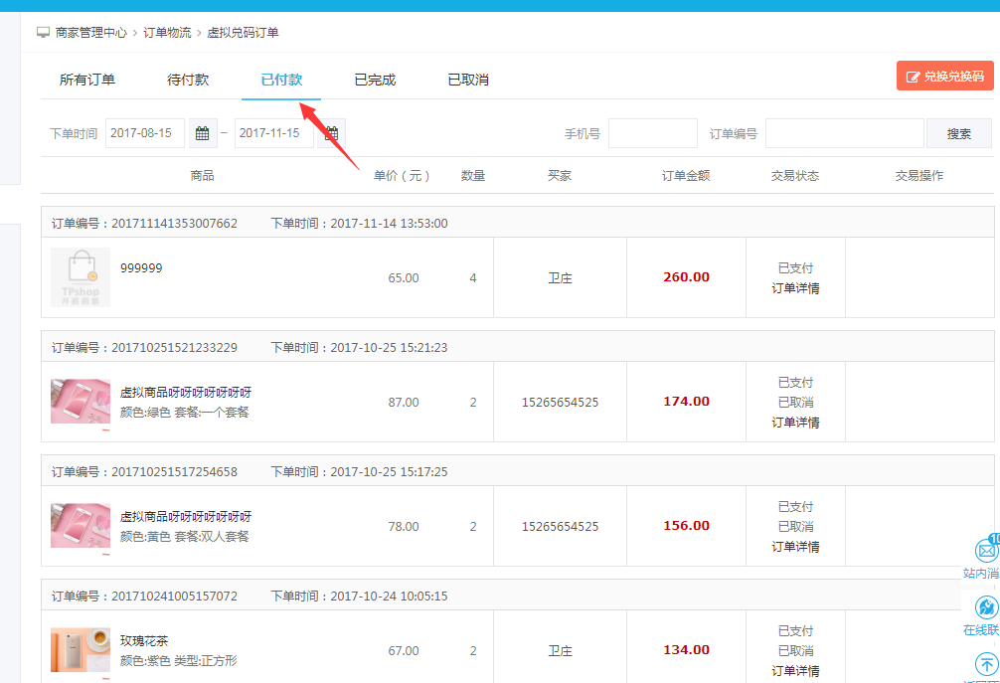Open the start date calendar picker

(203, 133)
